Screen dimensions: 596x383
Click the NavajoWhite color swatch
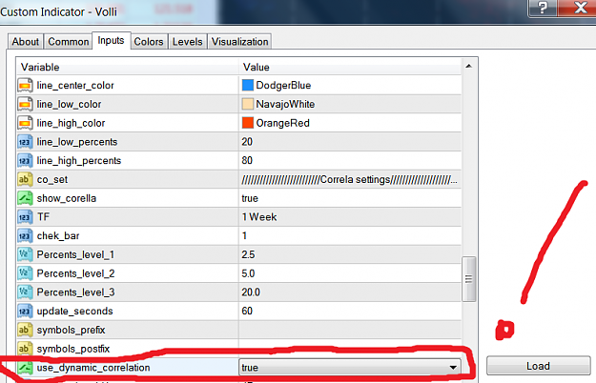(248, 104)
